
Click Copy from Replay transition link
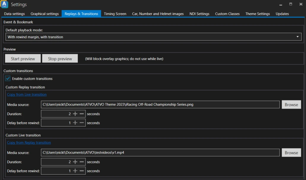(29, 142)
